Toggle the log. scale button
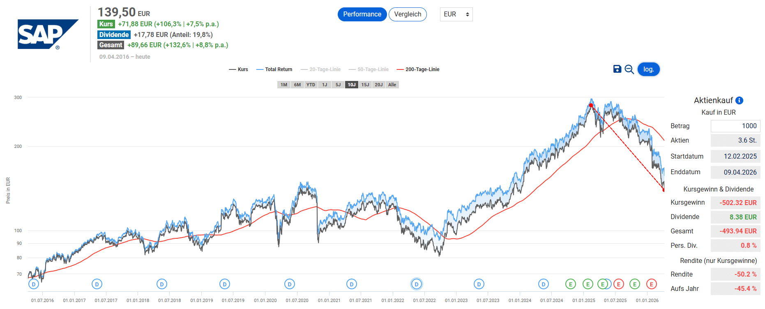 (648, 69)
